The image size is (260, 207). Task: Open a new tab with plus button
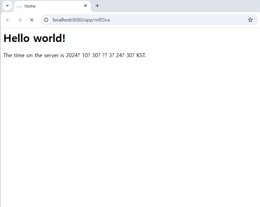[x=97, y=6]
